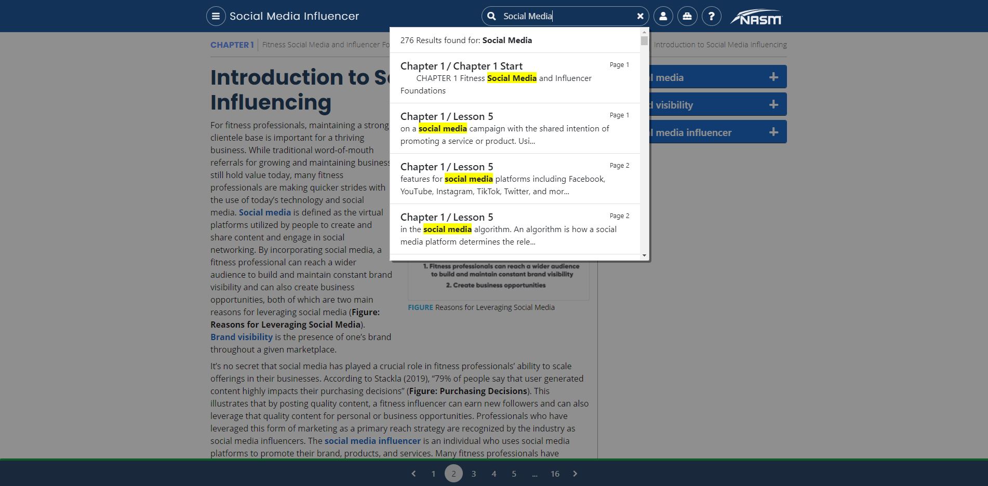Image resolution: width=988 pixels, height=486 pixels.
Task: Clear the search text with the X
Action: click(640, 16)
